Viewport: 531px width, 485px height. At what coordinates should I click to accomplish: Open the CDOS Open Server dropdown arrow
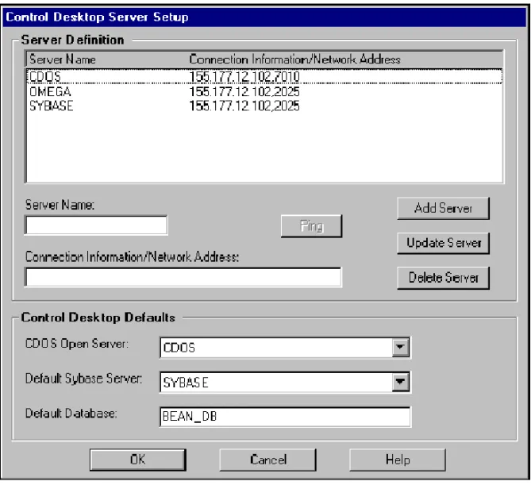coord(400,347)
